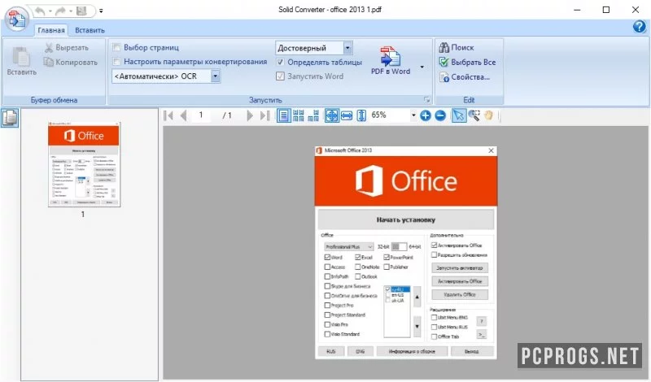Image resolution: width=651 pixels, height=382 pixels.
Task: Switch to the Главная ribbon tab
Action: 51,30
